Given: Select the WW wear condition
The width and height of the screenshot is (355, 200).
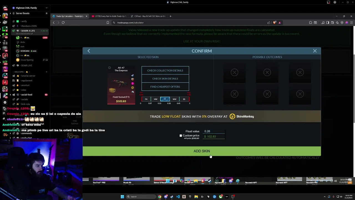Looking at the screenshot, I should click(x=174, y=99).
